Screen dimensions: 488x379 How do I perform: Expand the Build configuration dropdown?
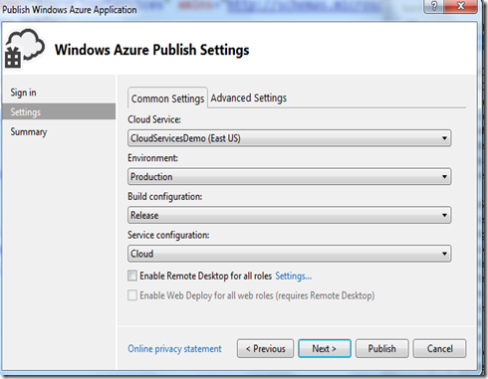coord(289,215)
